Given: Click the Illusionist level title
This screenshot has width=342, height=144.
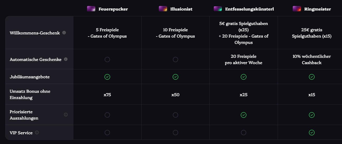Looking at the screenshot, I should (181, 9).
